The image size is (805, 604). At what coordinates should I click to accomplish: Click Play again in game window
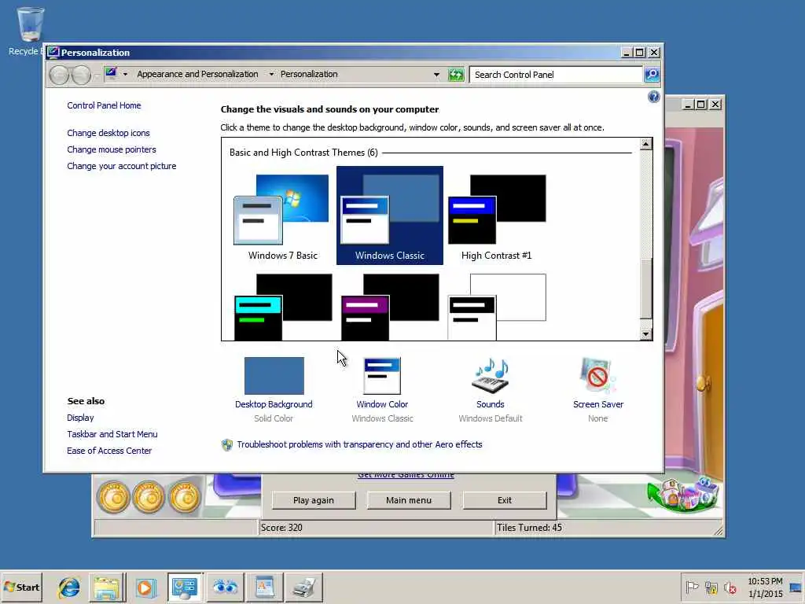point(314,500)
